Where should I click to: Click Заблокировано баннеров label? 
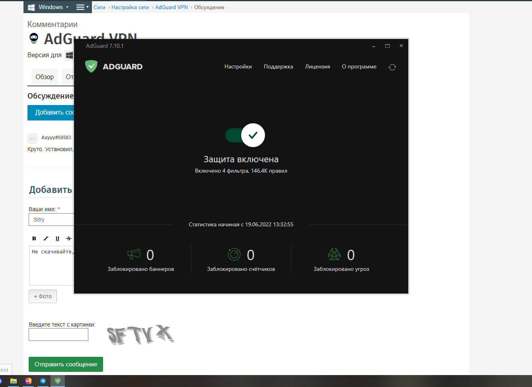pyautogui.click(x=141, y=269)
